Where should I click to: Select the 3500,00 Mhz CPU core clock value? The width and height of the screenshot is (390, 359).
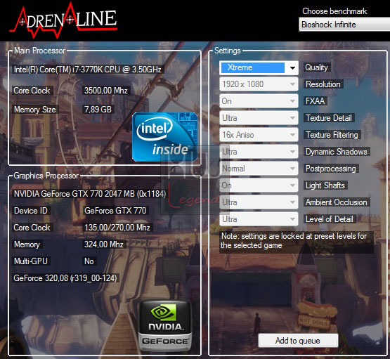pos(106,91)
